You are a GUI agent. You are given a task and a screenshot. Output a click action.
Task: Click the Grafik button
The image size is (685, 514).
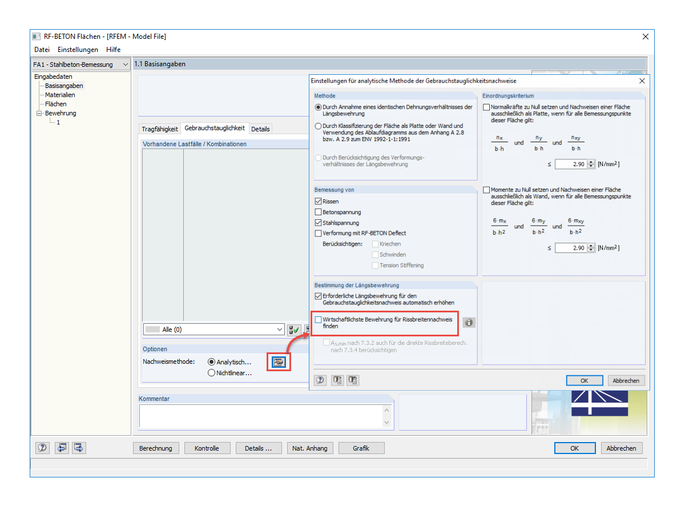click(x=361, y=448)
